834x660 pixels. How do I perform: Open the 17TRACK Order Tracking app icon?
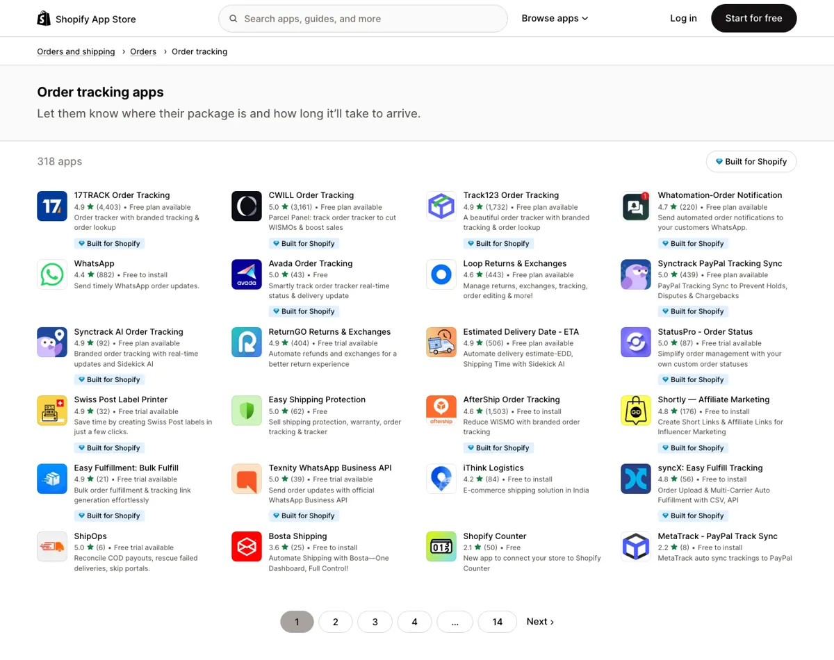coord(52,206)
